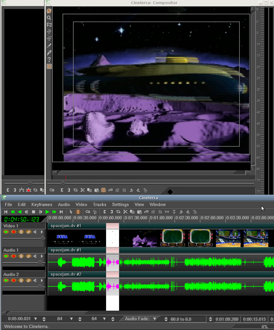Click the Cut scissors icon on the timeline toolbar

point(125,212)
